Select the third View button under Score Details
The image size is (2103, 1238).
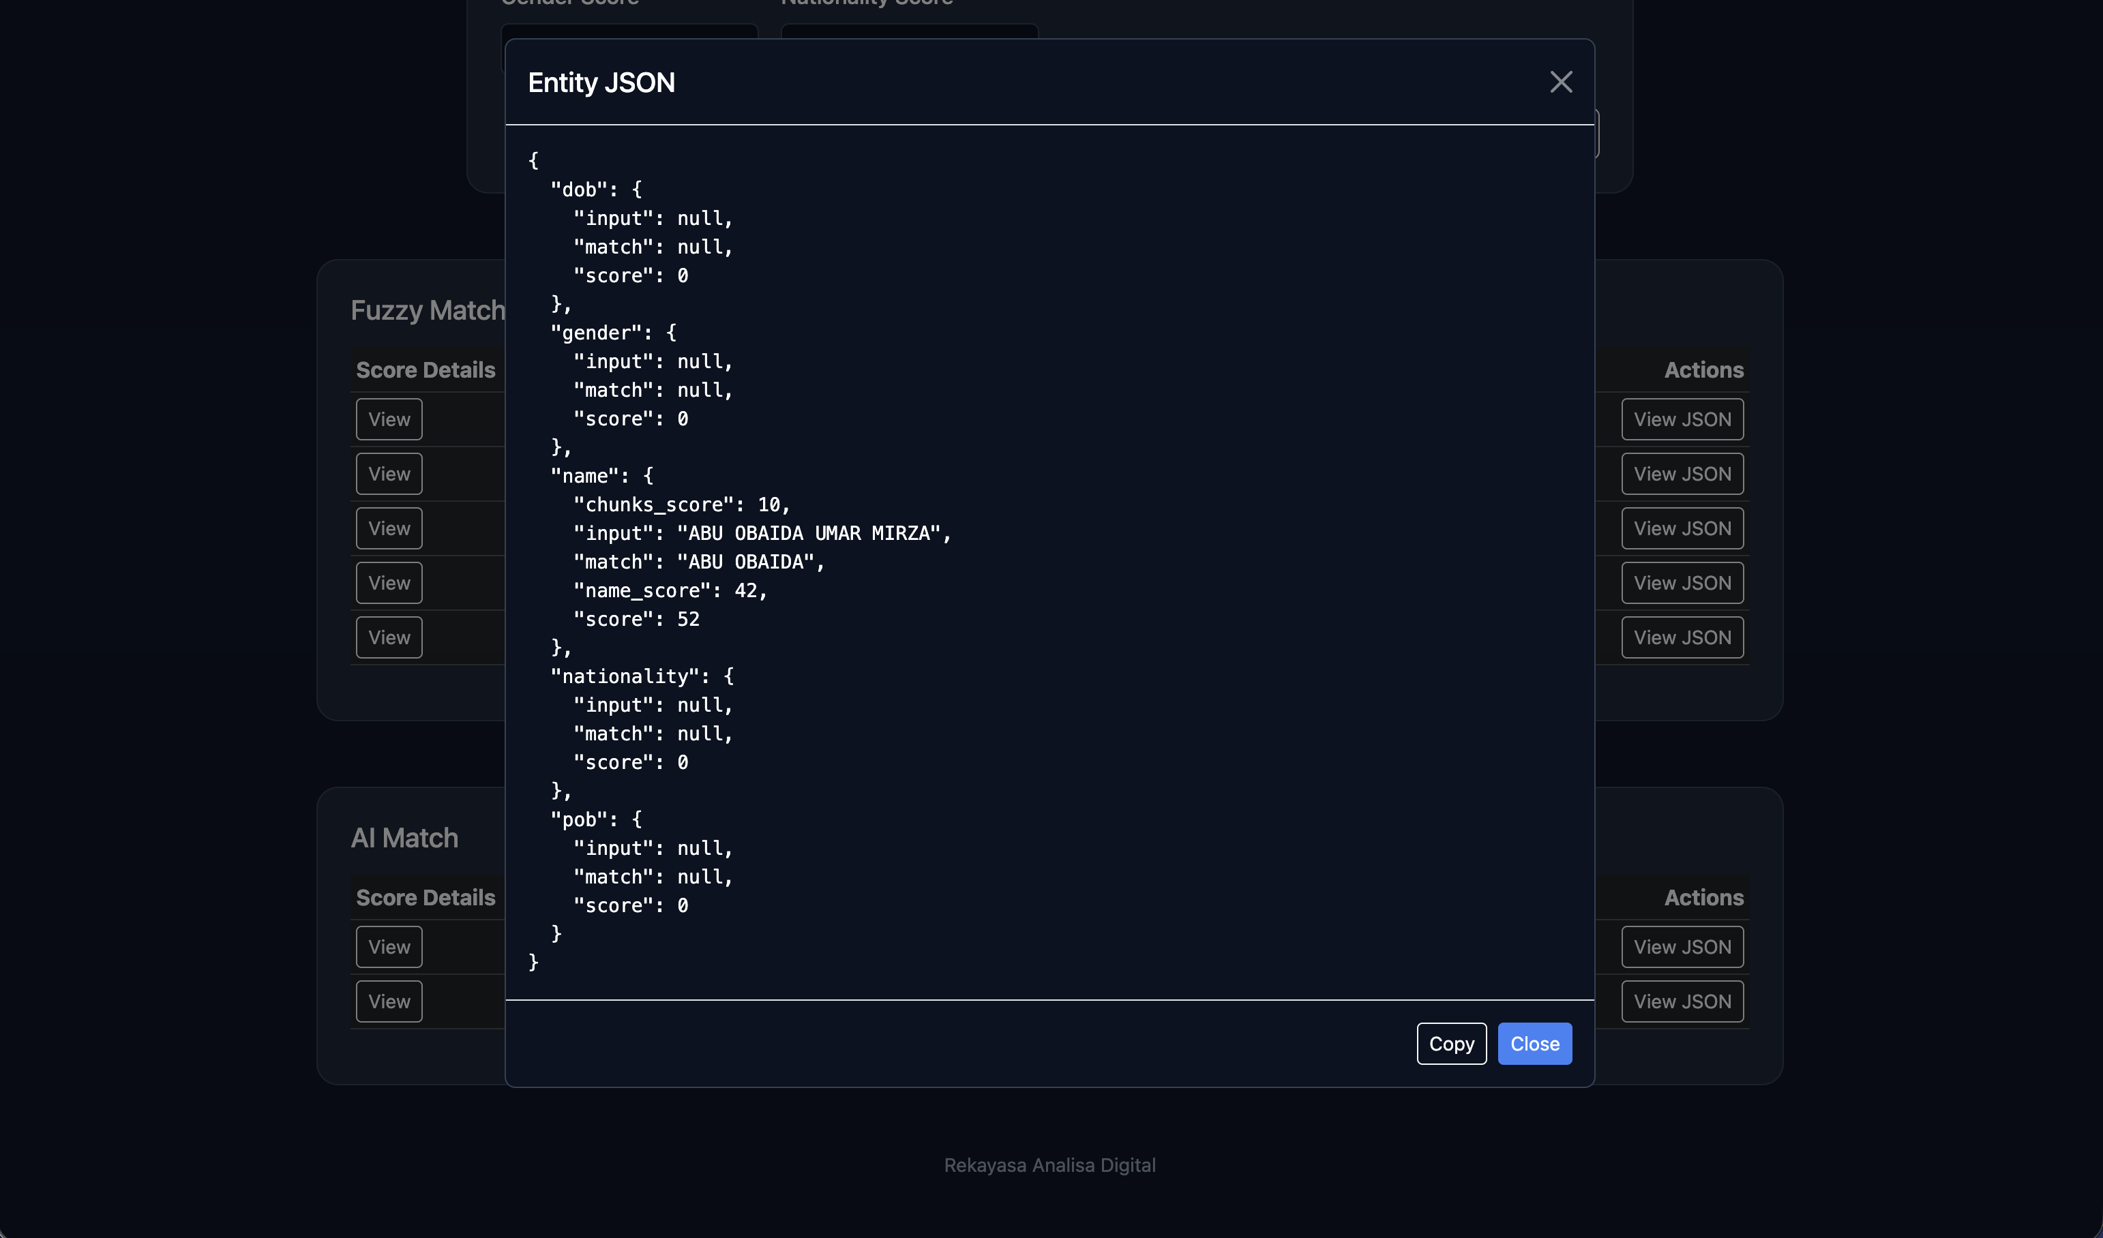[x=389, y=528]
